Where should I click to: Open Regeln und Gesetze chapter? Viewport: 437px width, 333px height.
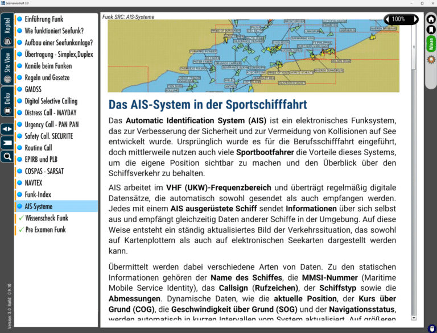tap(56, 78)
